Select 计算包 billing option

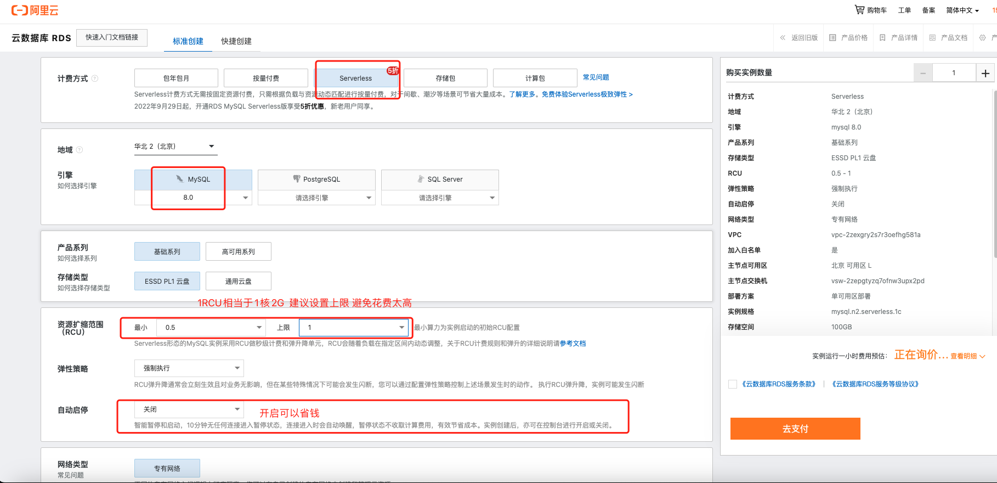point(535,78)
